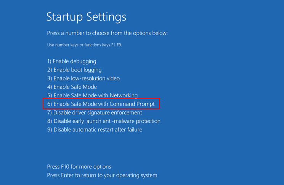The image size is (284, 185).
Task: Click the '6)' number in the highlighted option
Action: click(50, 104)
